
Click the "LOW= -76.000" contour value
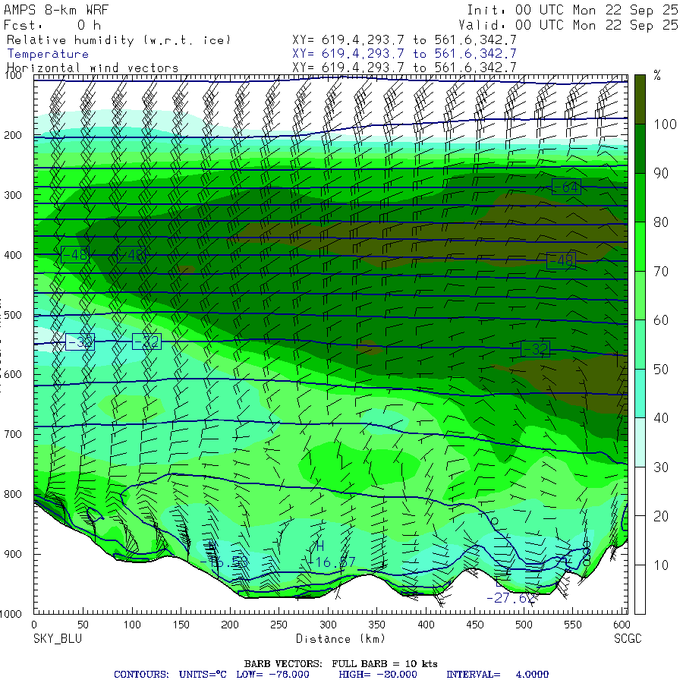click(x=272, y=675)
